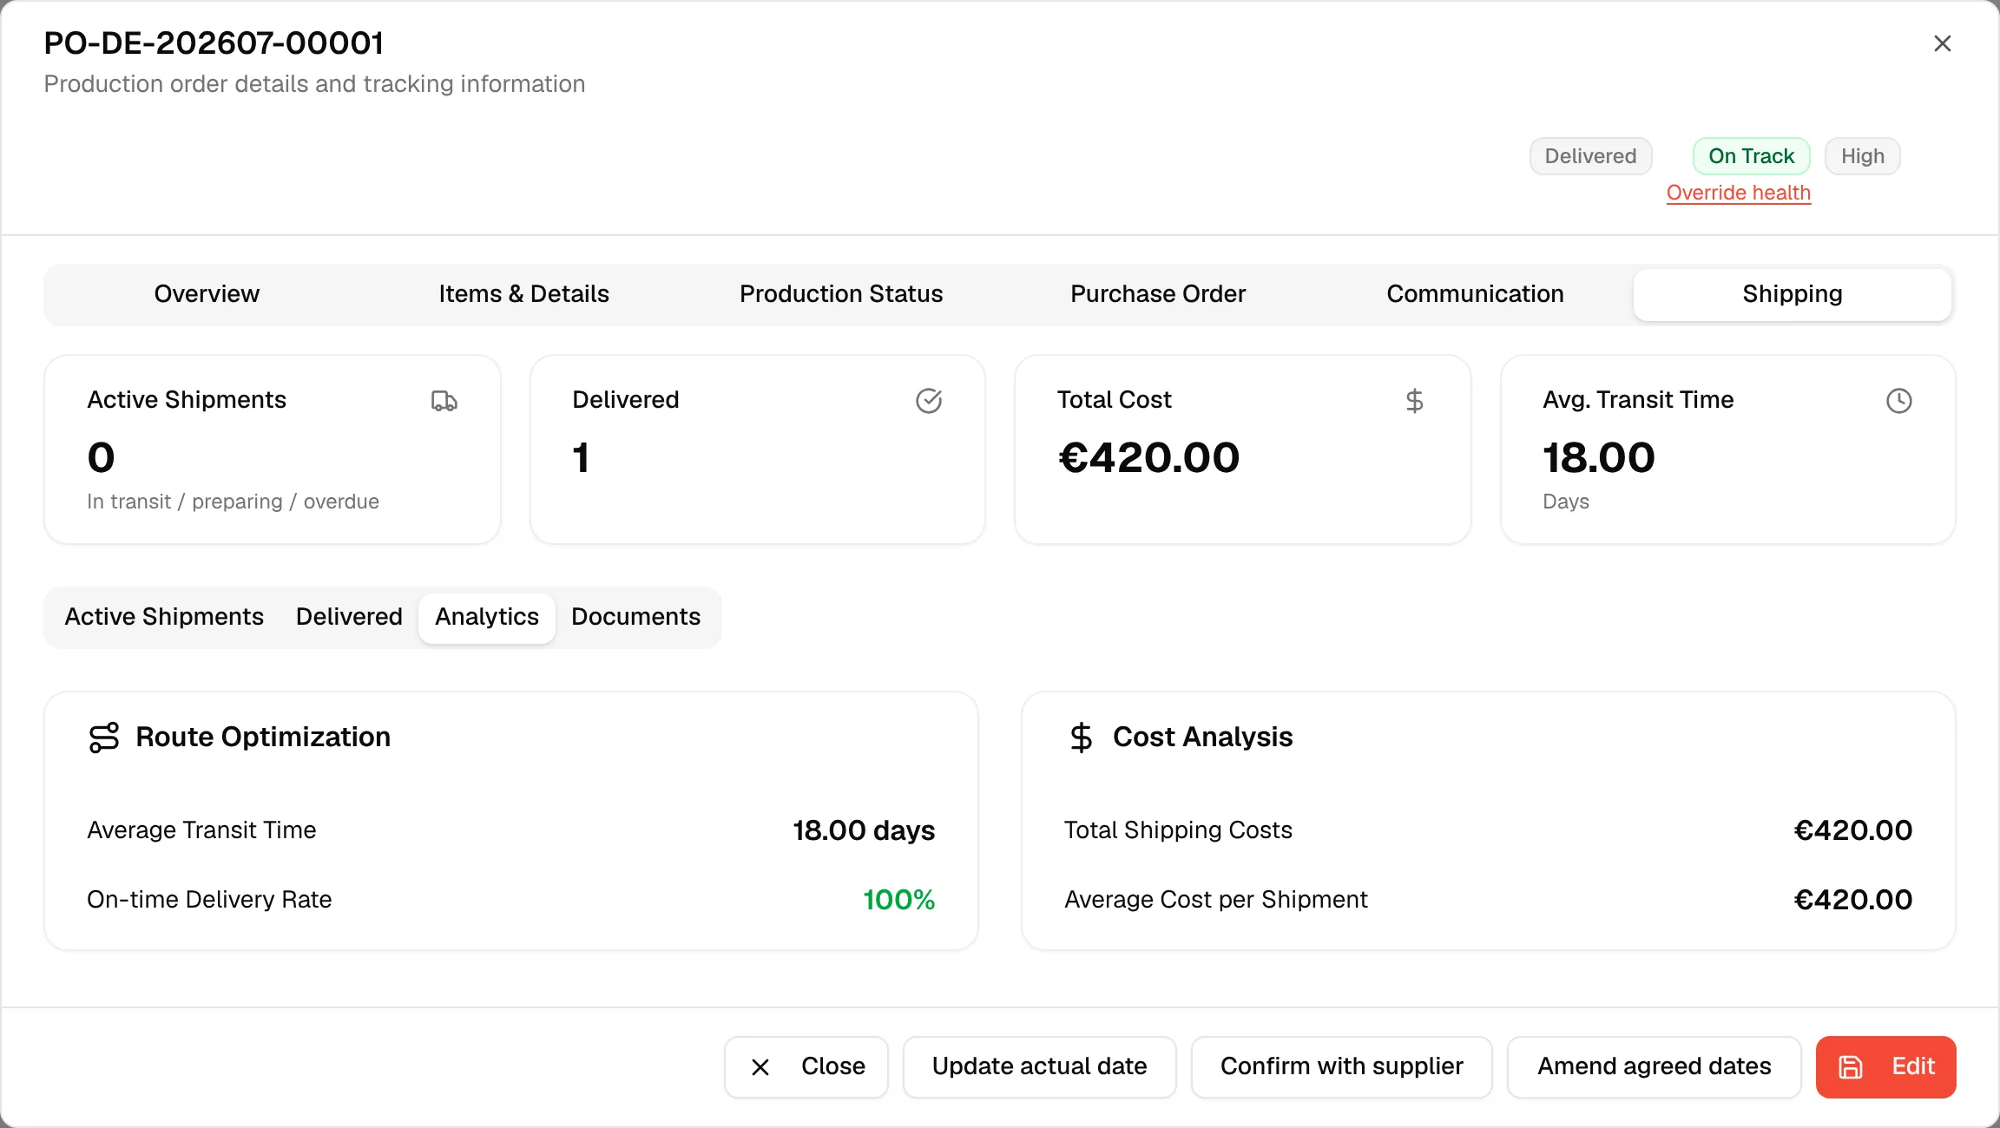This screenshot has height=1128, width=2000.
Task: Show the Active Shipments sub-tab
Action: pos(164,617)
